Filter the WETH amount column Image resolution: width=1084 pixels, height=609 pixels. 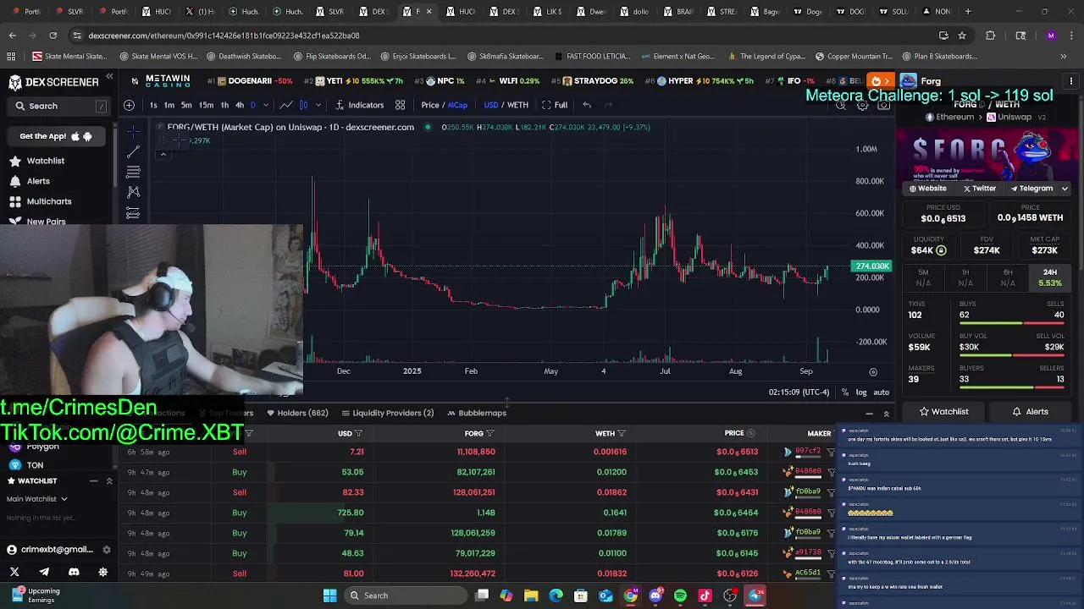pyautogui.click(x=622, y=433)
